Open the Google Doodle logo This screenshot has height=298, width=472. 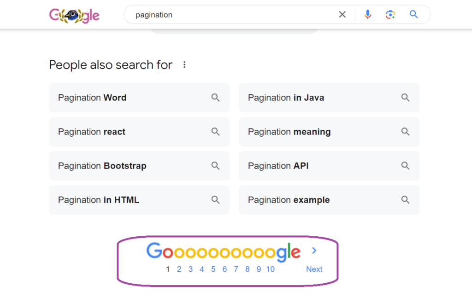(x=74, y=14)
